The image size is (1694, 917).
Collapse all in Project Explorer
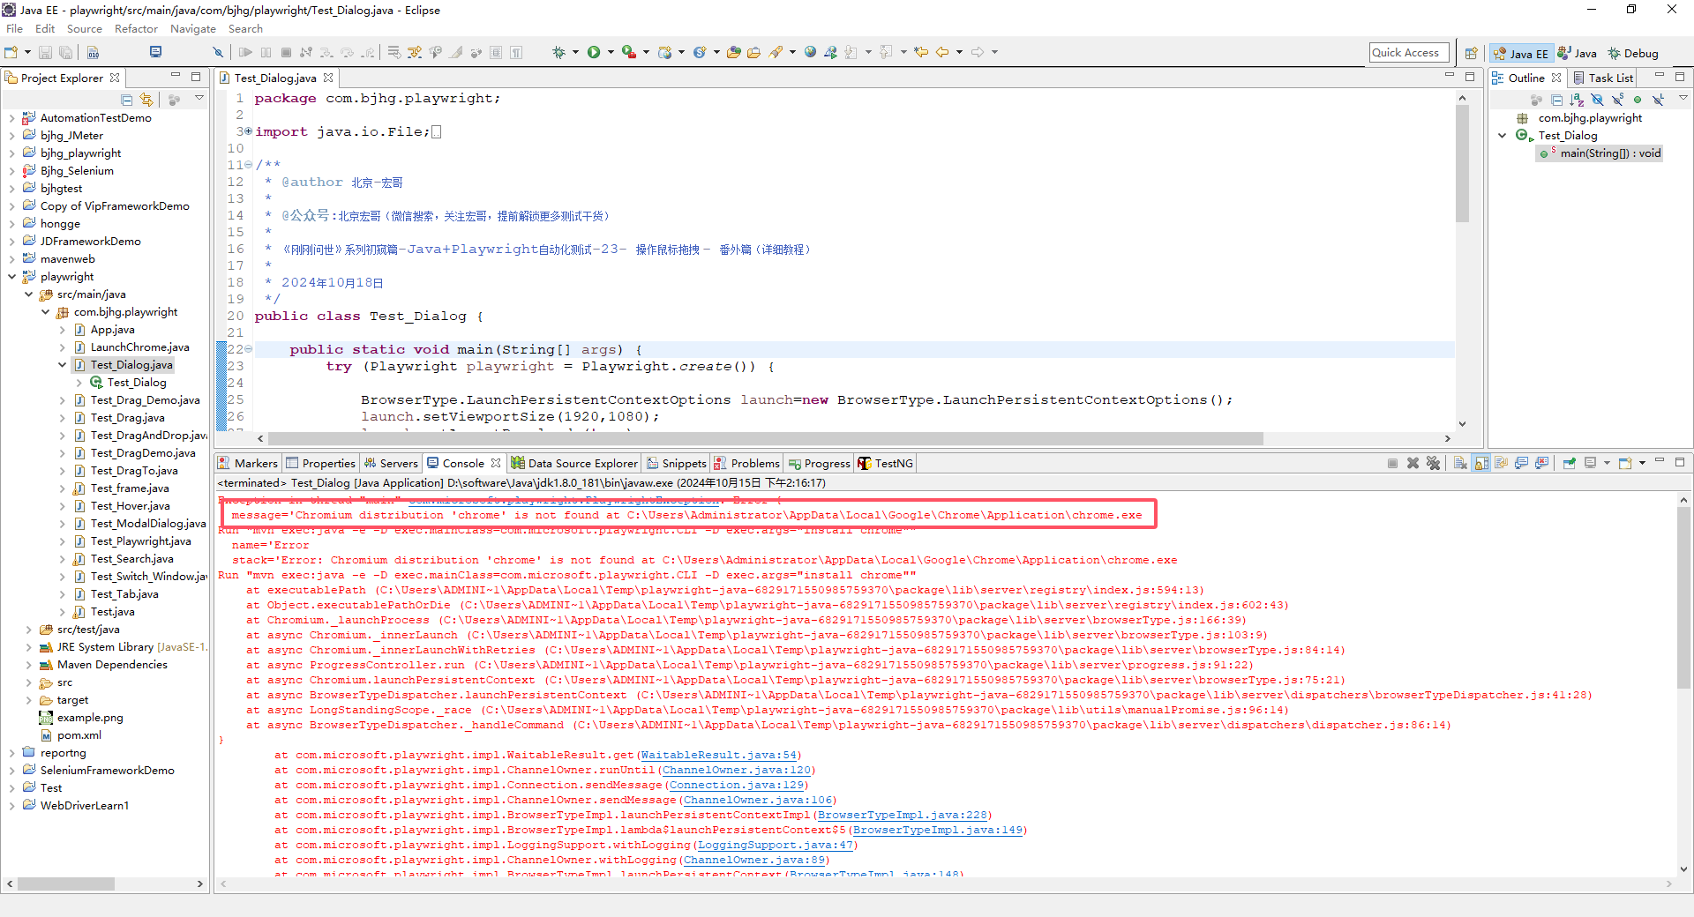[x=127, y=100]
